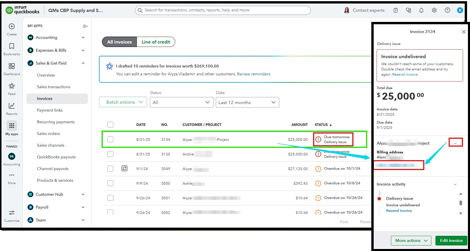The image size is (470, 251).
Task: Open Overview under Sales
Action: pyautogui.click(x=46, y=75)
